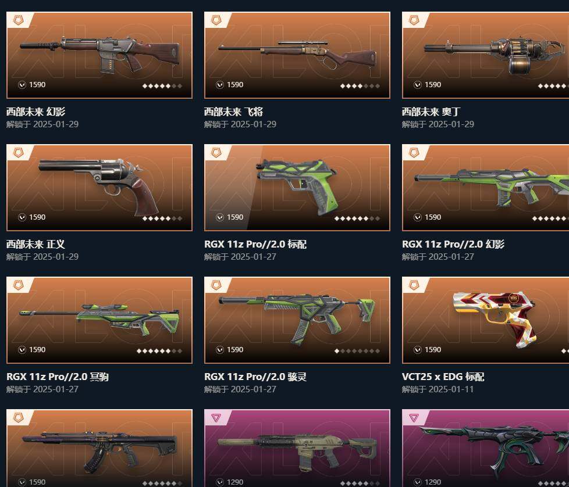Viewport: 569px width, 487px height.
Task: Click the tier badge on 西部未来 飞将 card
Action: [x=216, y=20]
